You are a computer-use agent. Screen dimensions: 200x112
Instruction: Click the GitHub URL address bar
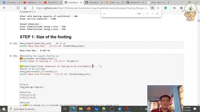[92, 8]
